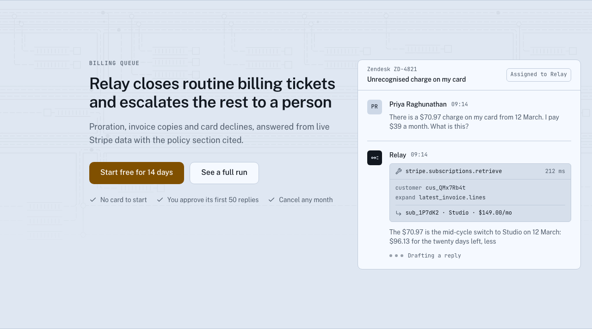Screen dimensions: 592x329
Task: Click the BILLING QUEUE label
Action: [114, 63]
